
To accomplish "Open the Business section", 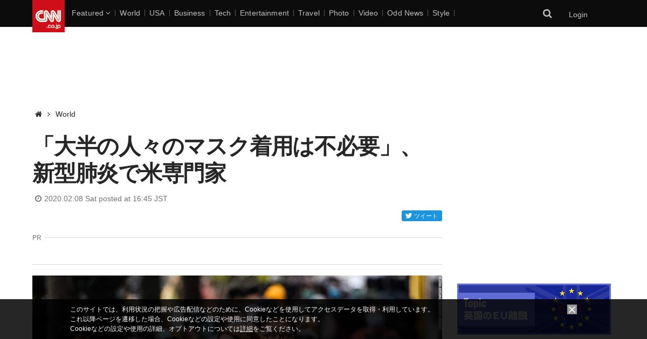I will point(189,13).
